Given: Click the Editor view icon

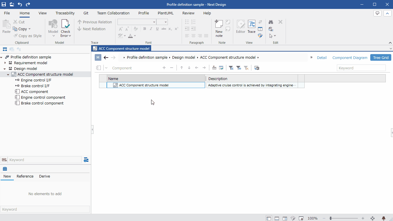Looking at the screenshot, I should [241, 27].
